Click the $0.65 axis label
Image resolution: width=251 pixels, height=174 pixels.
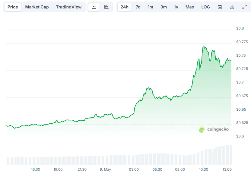pyautogui.click(x=241, y=109)
